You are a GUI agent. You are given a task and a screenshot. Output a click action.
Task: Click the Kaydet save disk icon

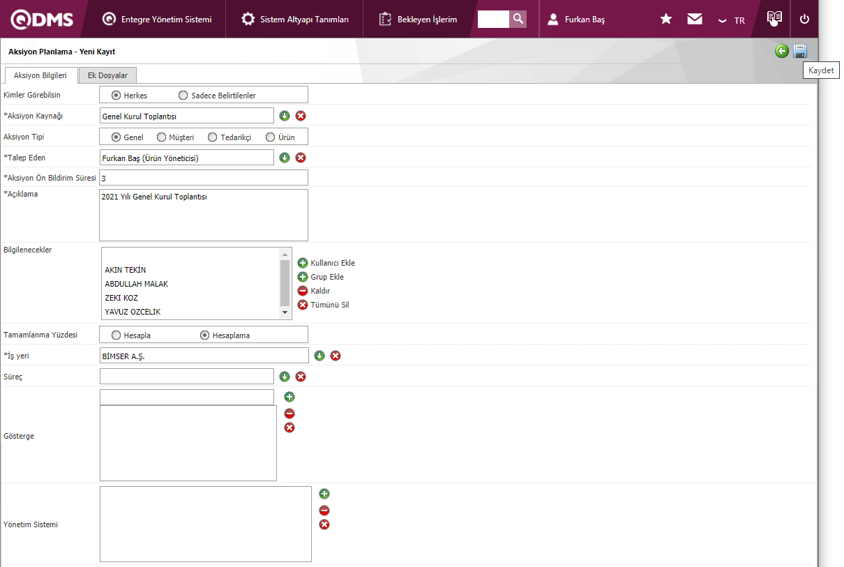[800, 51]
